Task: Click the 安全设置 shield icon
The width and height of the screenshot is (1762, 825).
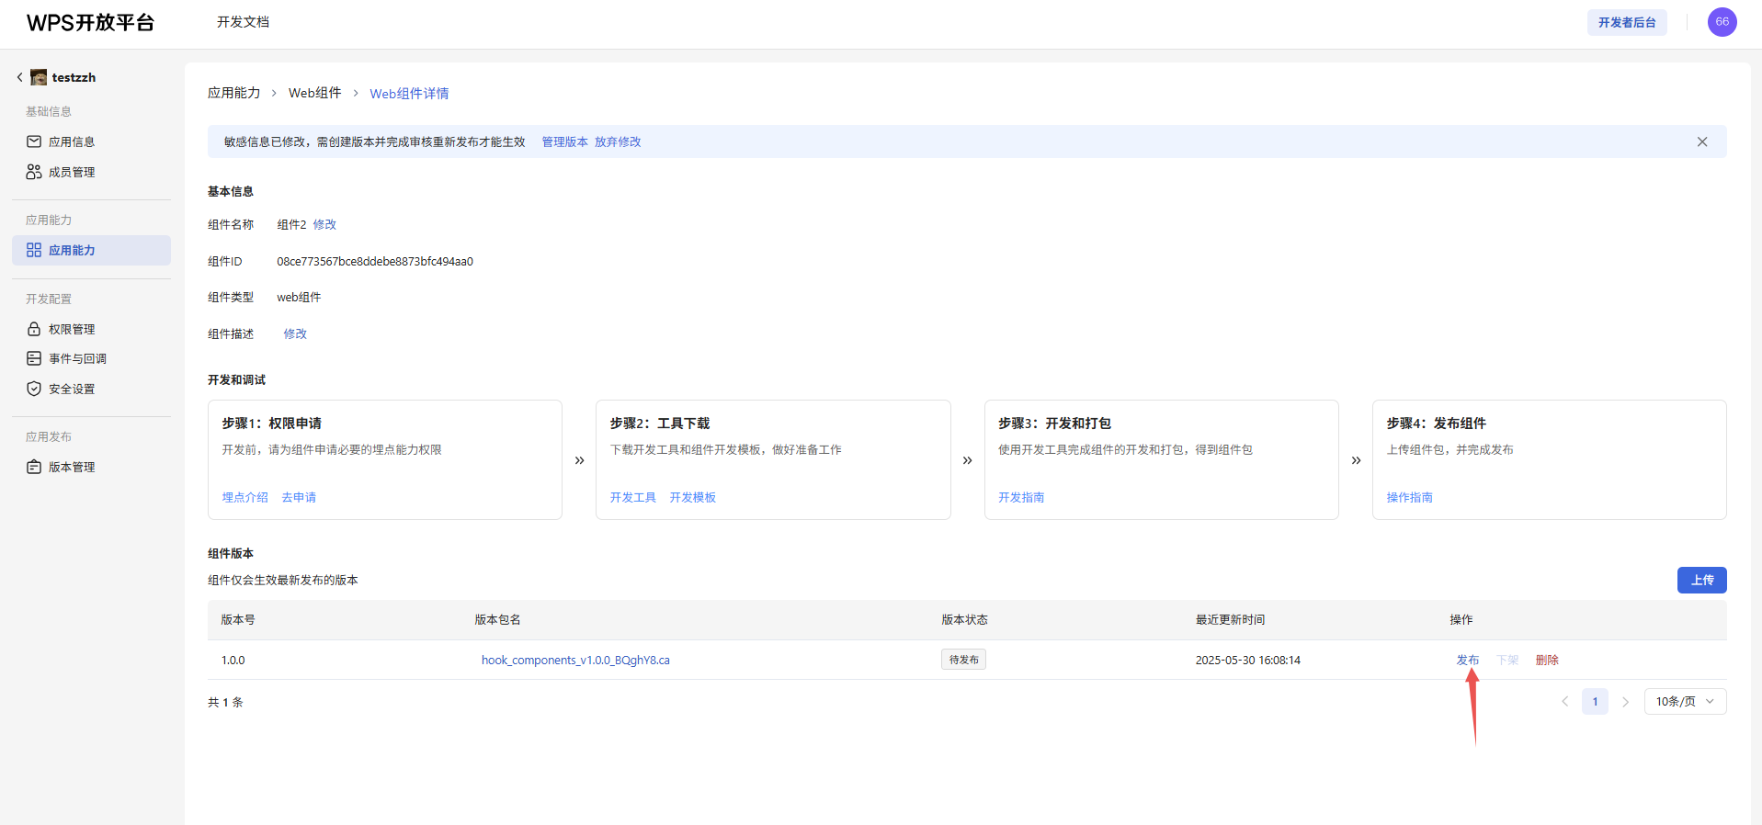Action: 34,389
